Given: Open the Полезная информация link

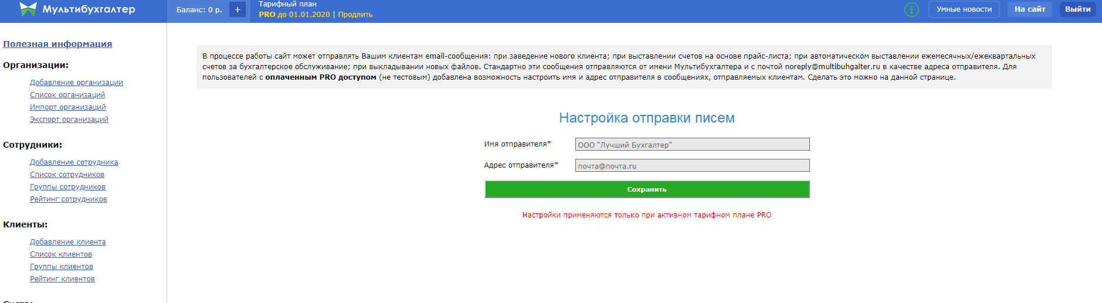Looking at the screenshot, I should pos(57,44).
